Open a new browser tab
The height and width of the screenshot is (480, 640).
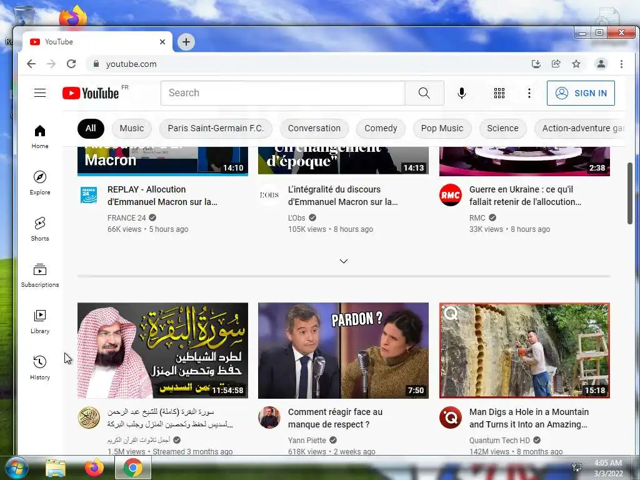[186, 42]
